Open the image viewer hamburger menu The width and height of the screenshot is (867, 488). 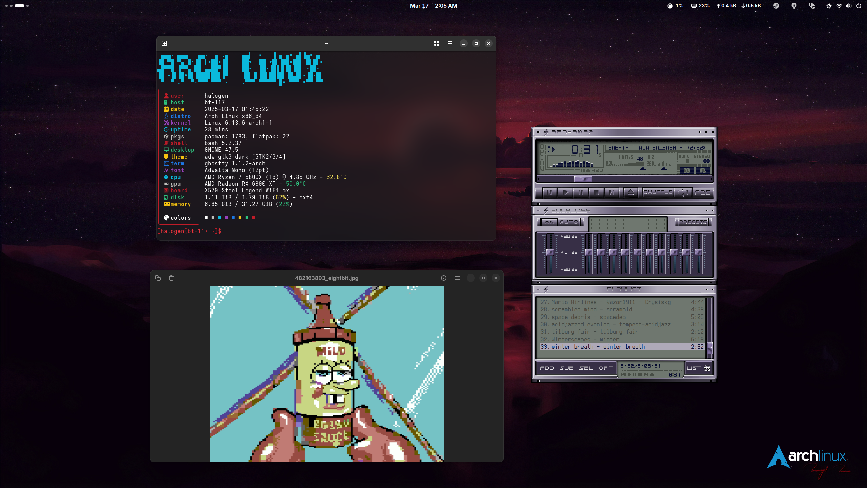pyautogui.click(x=457, y=278)
